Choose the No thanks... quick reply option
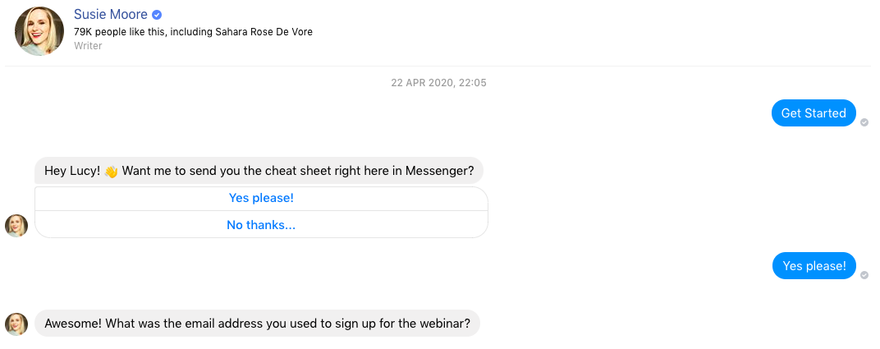The height and width of the screenshot is (349, 880). [x=261, y=225]
